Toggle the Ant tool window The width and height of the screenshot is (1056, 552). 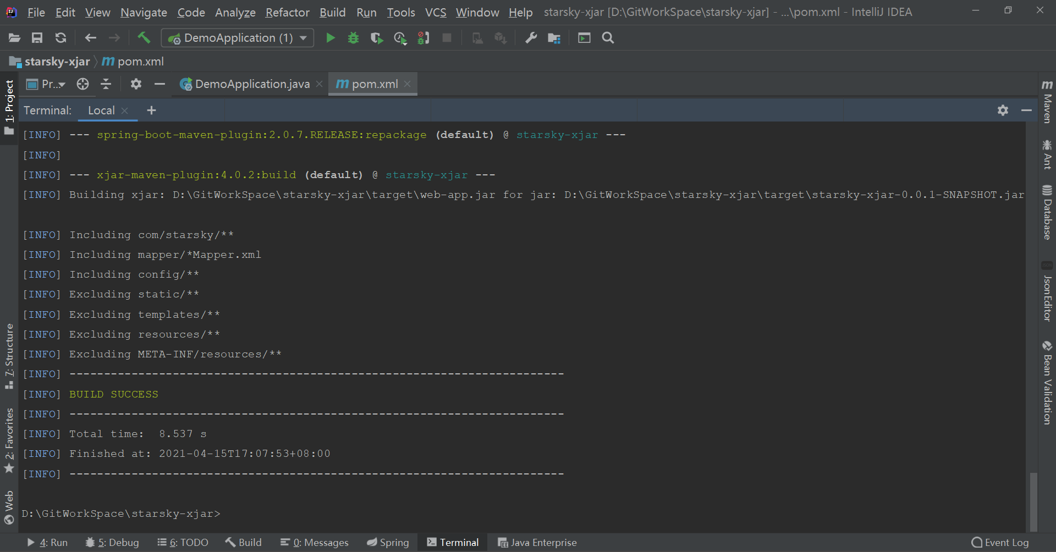tap(1047, 154)
